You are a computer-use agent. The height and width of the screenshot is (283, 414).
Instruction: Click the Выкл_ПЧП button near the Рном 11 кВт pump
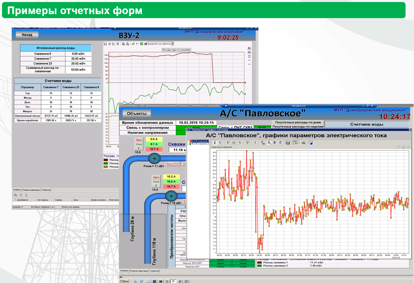173,164
